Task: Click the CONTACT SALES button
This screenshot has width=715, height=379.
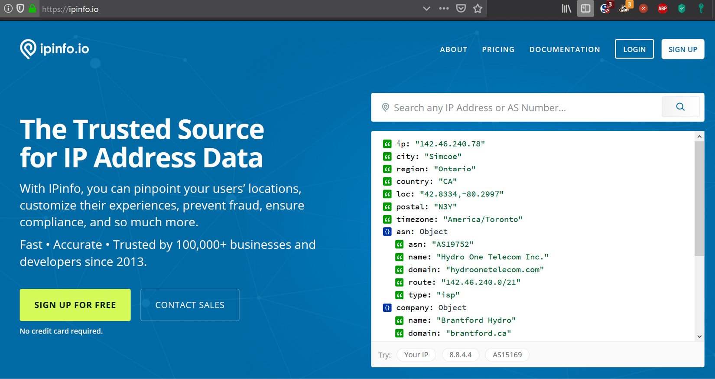Action: tap(190, 305)
